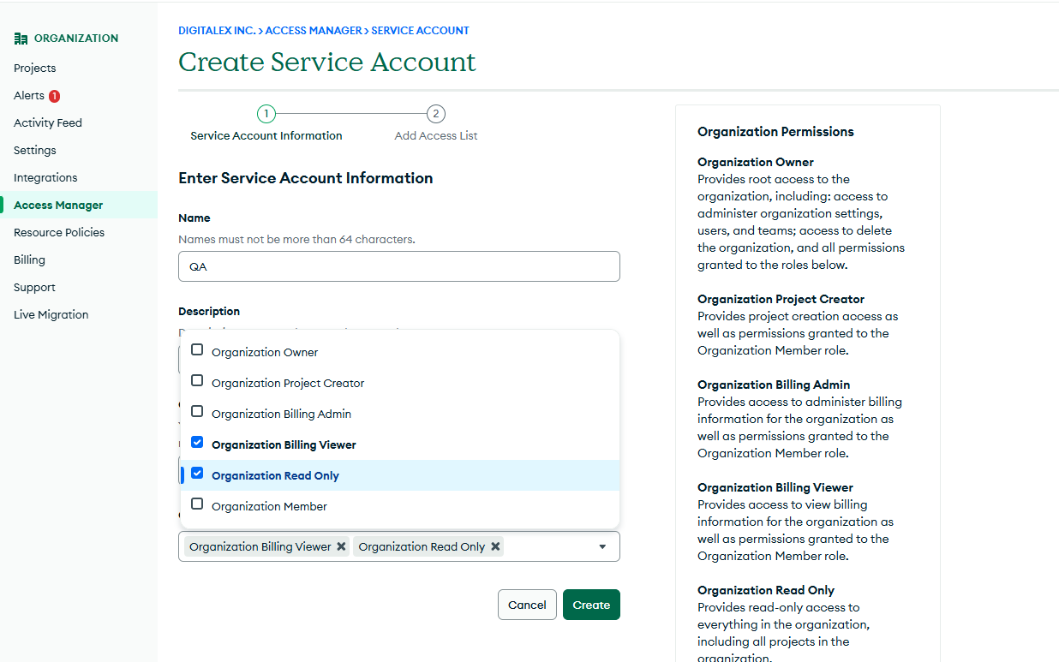
Task: Remove the Organization Billing Viewer chip
Action: point(341,546)
